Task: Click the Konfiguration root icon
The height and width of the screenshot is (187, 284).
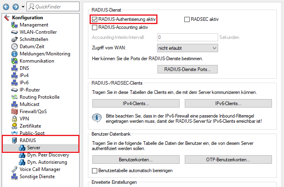Action: [x=7, y=18]
